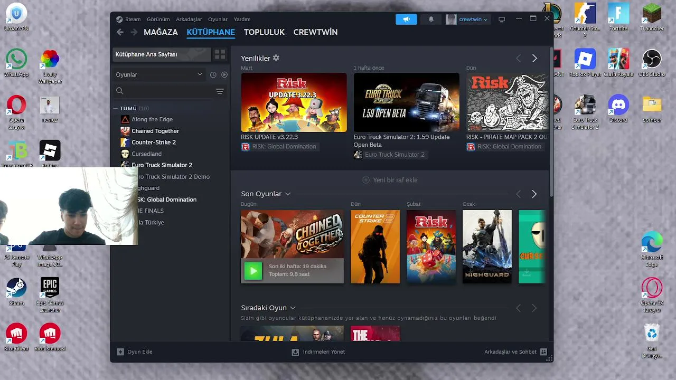Open Roblox Player desktop shortcut
Image resolution: width=676 pixels, height=380 pixels.
coord(585,63)
